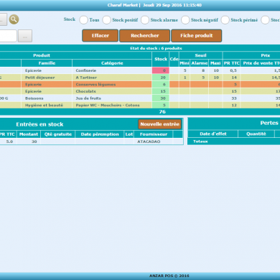Click the Maxi threshold column header
The image size is (280, 280).
215,63
